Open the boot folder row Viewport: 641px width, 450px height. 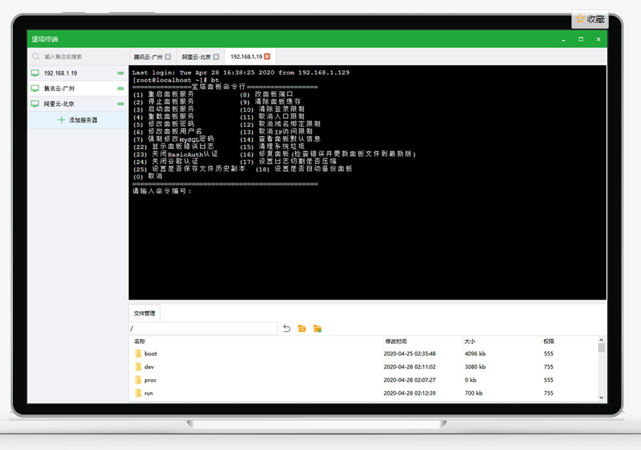(363, 353)
